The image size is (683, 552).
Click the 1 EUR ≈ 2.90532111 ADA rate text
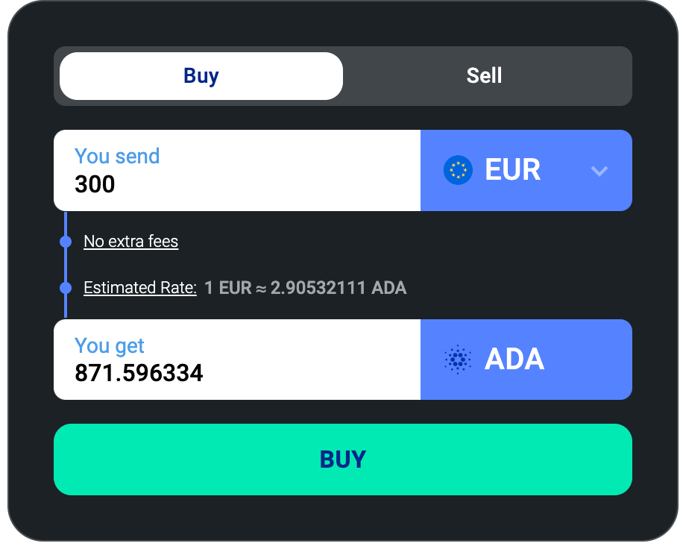pos(306,288)
